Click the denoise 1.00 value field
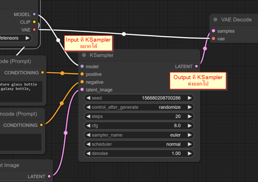The width and height of the screenshot is (258, 182). pyautogui.click(x=139, y=153)
